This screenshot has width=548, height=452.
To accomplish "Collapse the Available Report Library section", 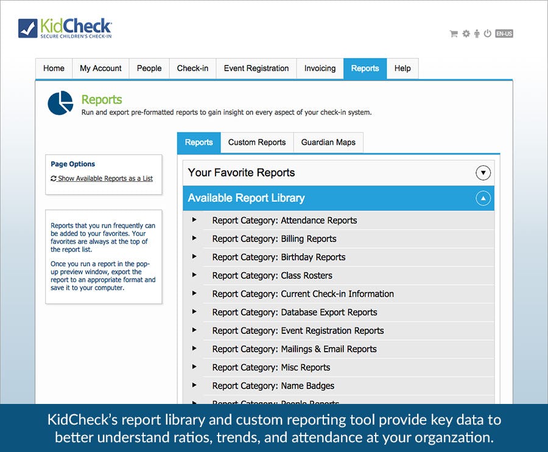I will coord(482,198).
